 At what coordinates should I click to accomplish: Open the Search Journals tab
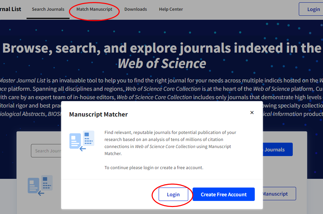click(x=48, y=9)
